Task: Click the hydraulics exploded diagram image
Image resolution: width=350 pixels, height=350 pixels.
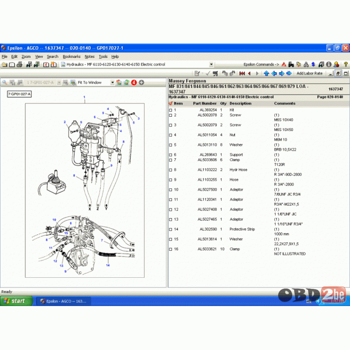Action: (x=85, y=190)
